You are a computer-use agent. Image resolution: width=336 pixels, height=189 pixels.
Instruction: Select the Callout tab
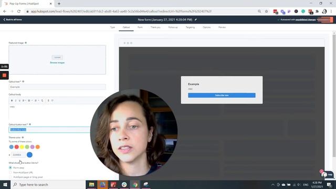coord(126,27)
